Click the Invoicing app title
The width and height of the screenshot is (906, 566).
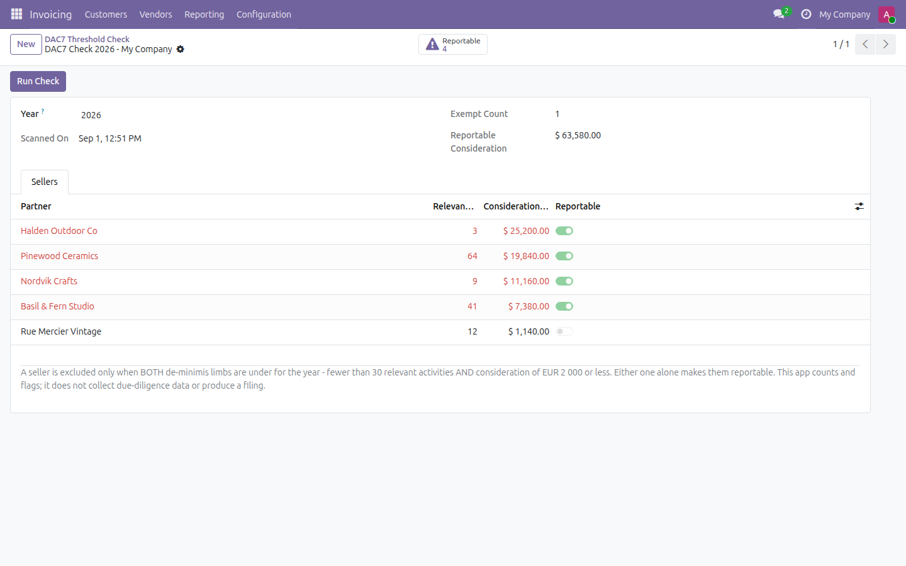(50, 14)
